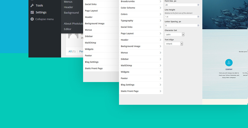Click the "All (1)" filter link

tap(72, 51)
